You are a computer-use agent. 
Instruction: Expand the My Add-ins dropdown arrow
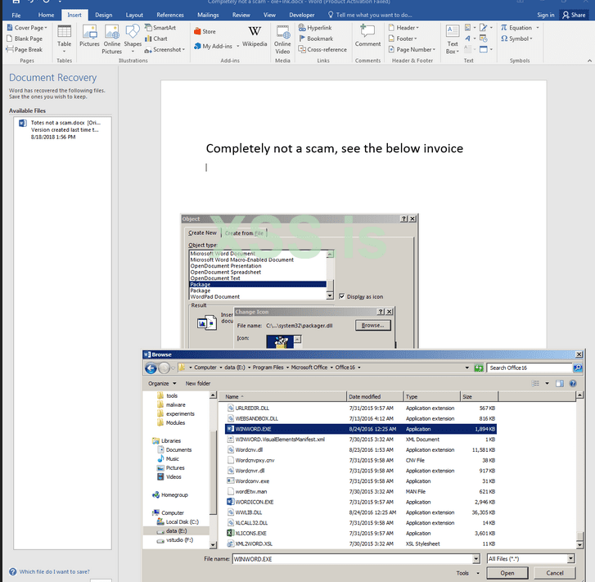(238, 47)
